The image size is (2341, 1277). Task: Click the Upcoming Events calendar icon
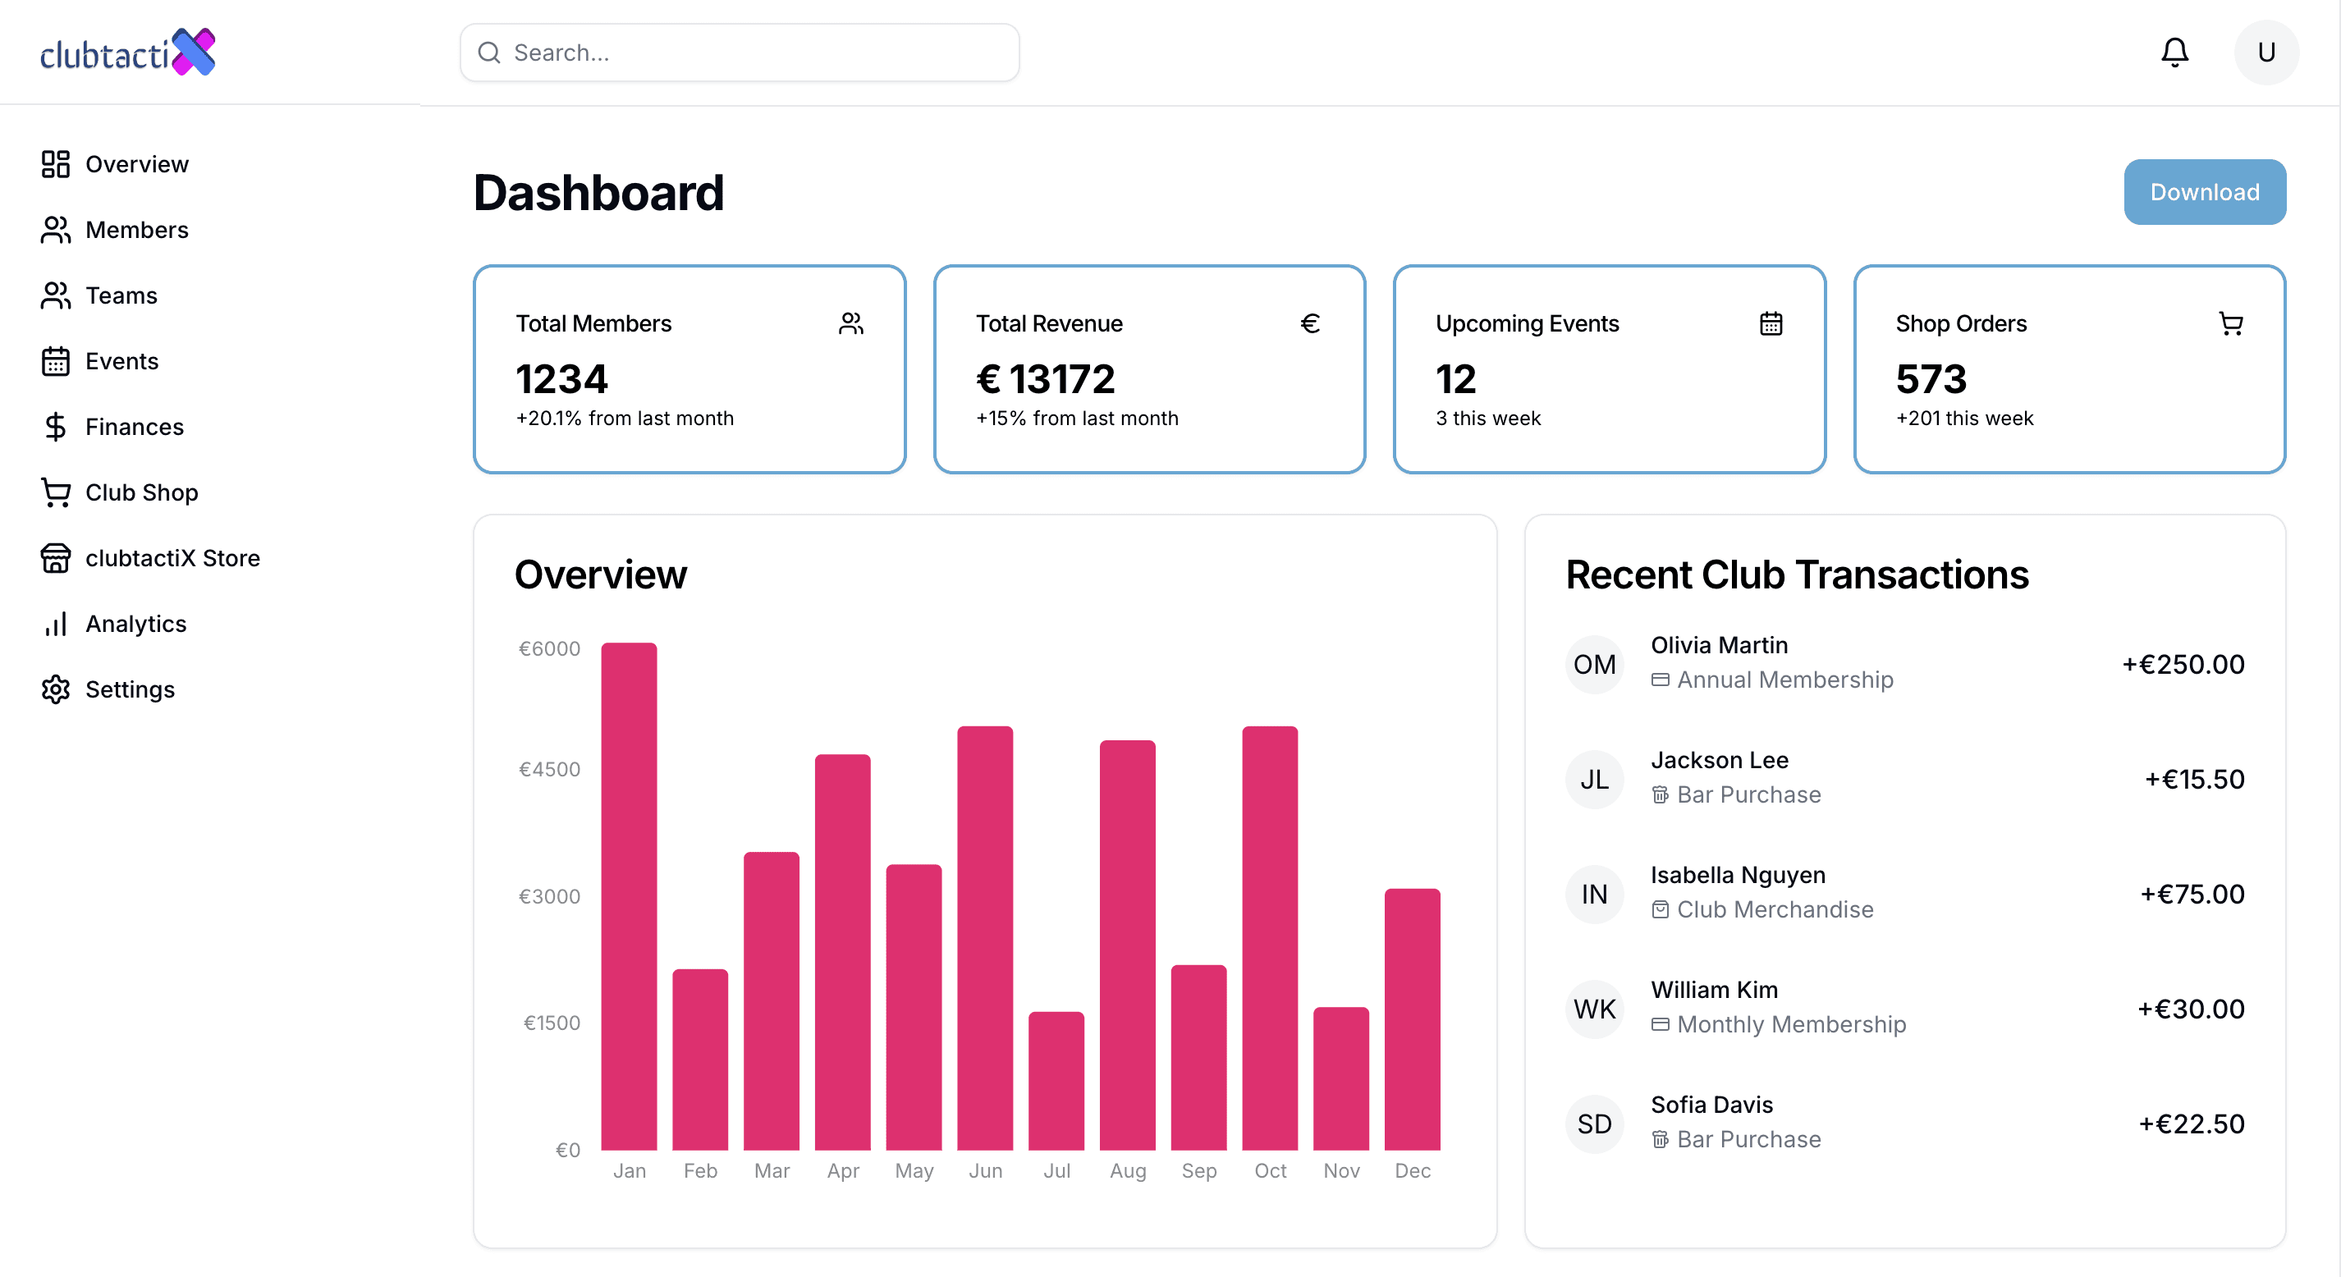(1771, 323)
